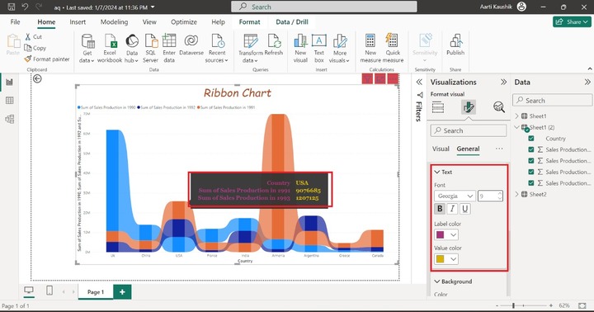This screenshot has height=312, width=594.
Task: Open the Get data icon
Action: point(87,41)
